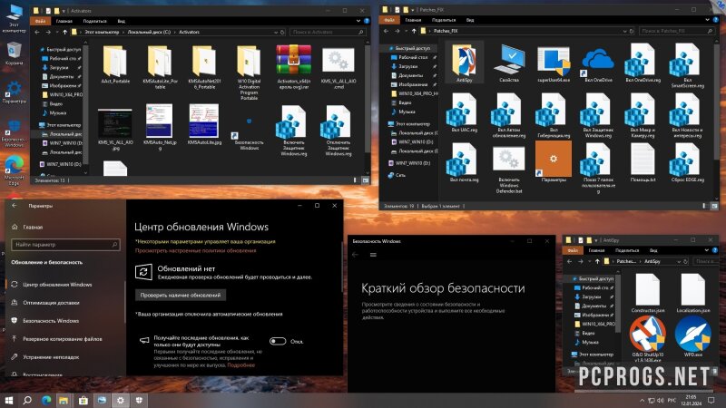The width and height of the screenshot is (726, 408).
Task: Focus 'Поиск в Activators' search box
Action: (328, 32)
